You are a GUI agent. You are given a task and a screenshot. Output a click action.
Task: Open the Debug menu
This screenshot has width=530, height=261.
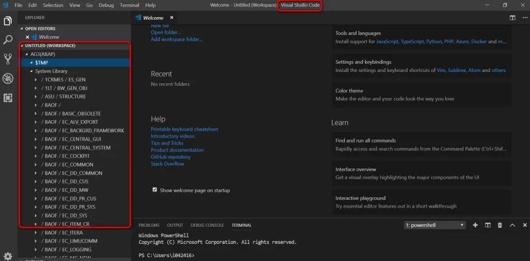coord(106,5)
